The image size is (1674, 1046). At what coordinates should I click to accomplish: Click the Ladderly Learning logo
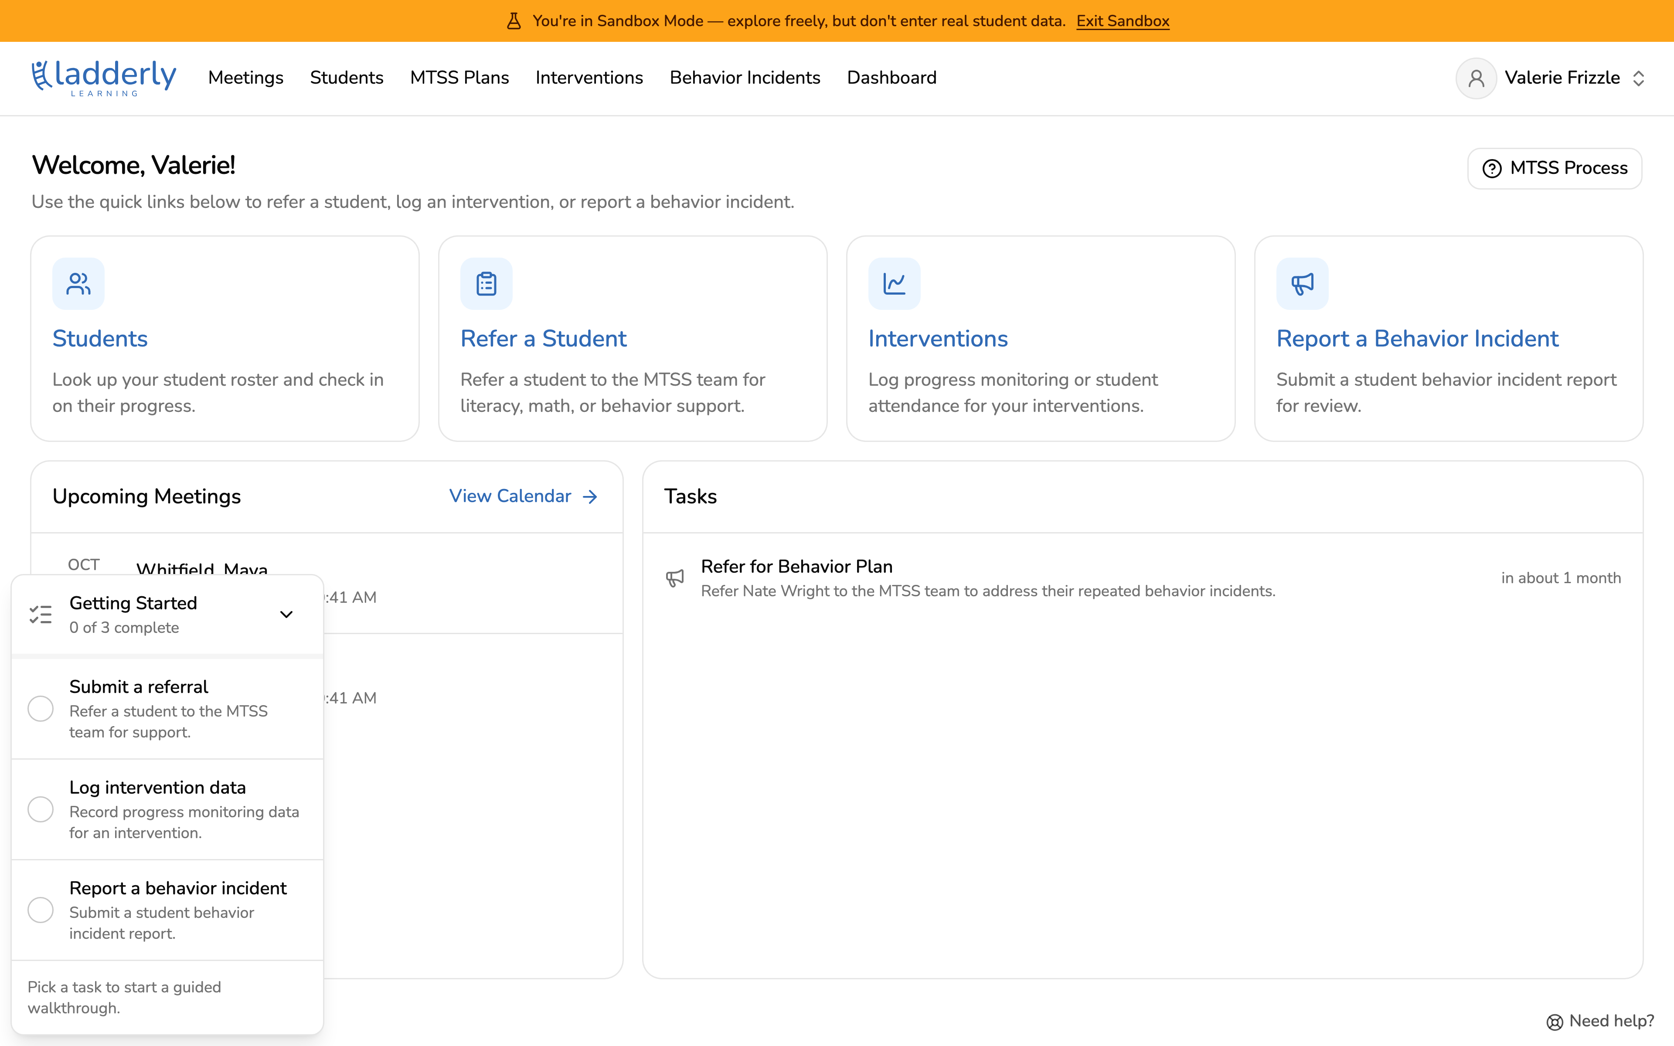coord(104,78)
